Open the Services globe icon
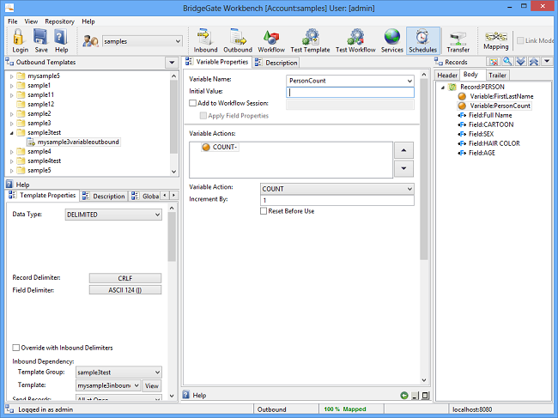This screenshot has height=418, width=558. [x=391, y=37]
